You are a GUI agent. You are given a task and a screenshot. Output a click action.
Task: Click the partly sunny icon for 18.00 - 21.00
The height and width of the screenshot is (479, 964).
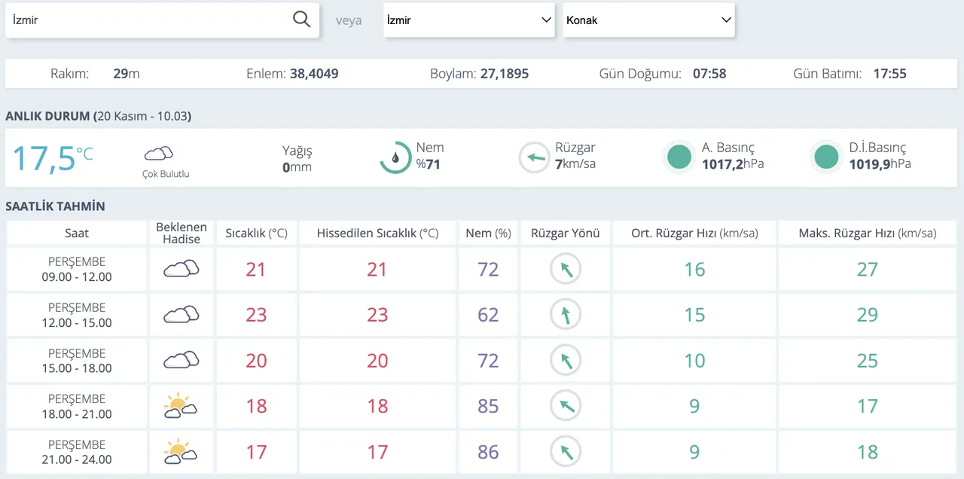point(181,407)
